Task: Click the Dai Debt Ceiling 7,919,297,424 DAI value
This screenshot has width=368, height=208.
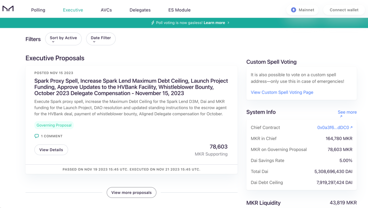Action: click(334, 183)
